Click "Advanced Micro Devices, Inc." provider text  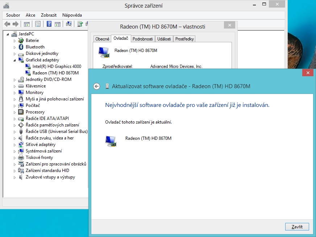[176, 66]
